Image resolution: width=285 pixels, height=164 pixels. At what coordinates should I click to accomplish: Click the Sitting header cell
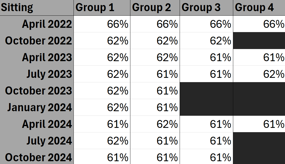(x=17, y=8)
